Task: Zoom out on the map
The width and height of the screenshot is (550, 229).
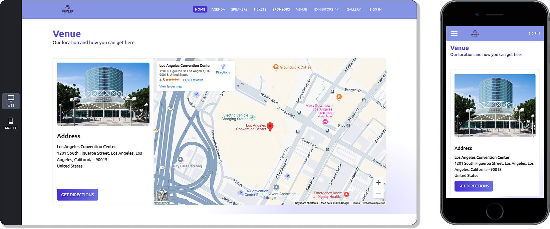Action: pyautogui.click(x=378, y=193)
